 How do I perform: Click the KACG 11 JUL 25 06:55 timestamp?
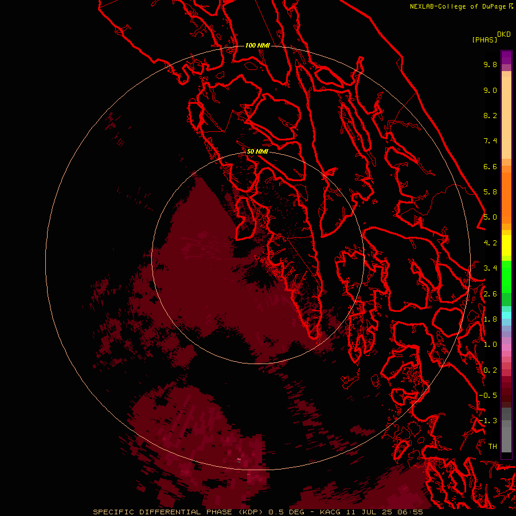pos(371,512)
